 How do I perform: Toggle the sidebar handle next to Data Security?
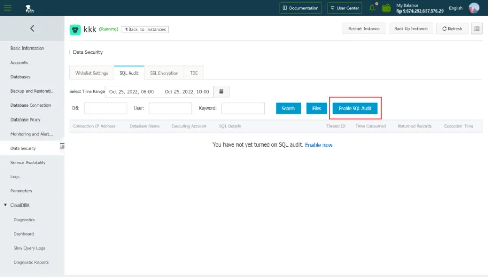coord(62,146)
